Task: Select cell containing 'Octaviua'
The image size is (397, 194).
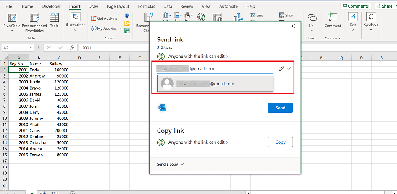Action: click(39, 143)
